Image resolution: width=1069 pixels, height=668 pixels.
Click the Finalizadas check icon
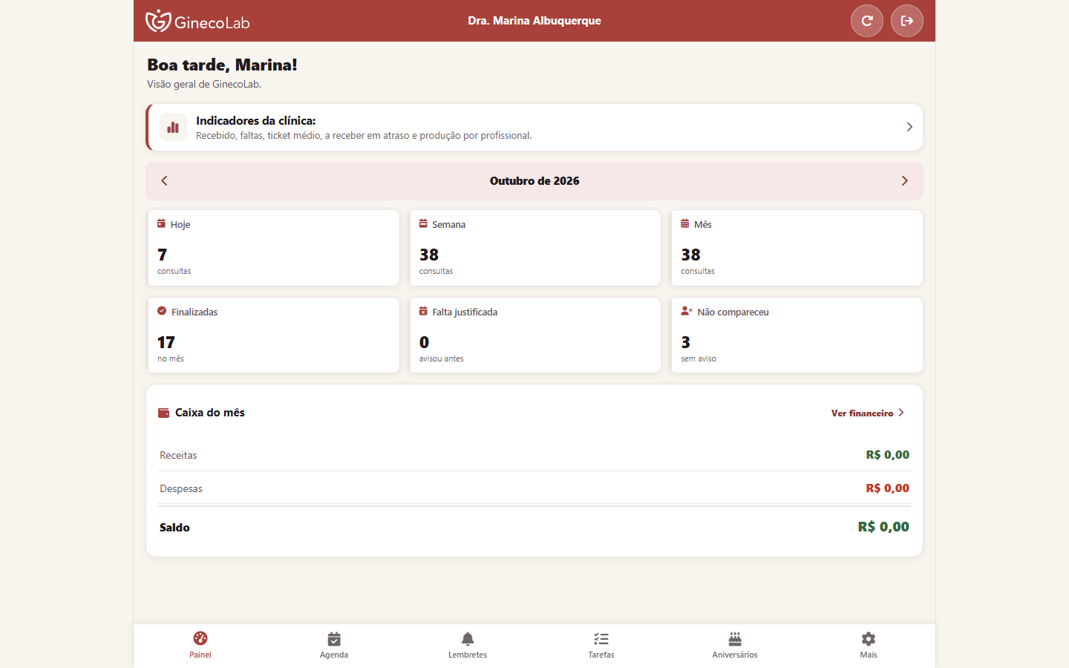[162, 311]
